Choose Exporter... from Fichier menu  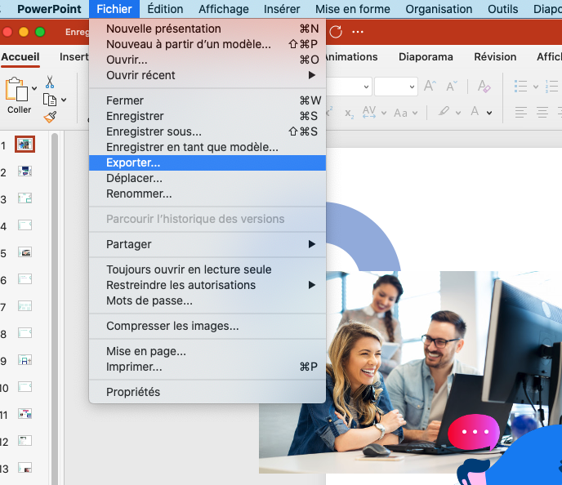click(x=207, y=162)
